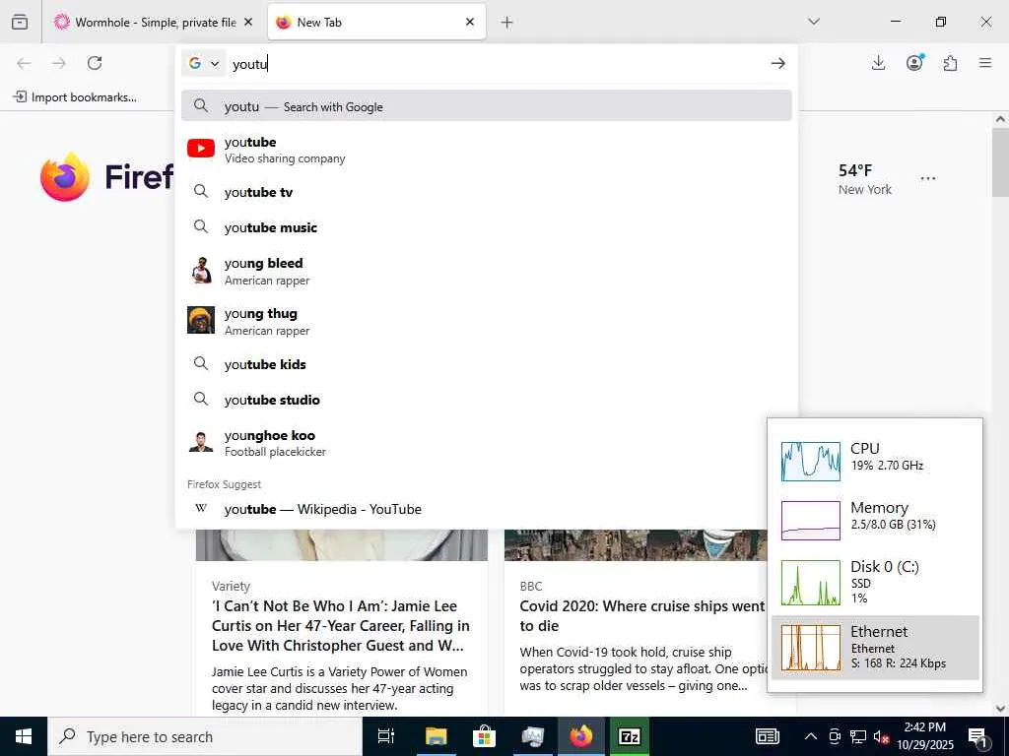Click the young thug thumbnail image
1009x756 pixels.
point(201,320)
